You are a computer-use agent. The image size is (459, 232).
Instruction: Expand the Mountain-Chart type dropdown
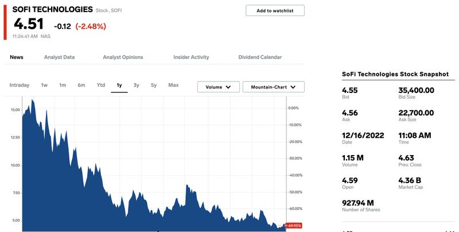tap(274, 87)
